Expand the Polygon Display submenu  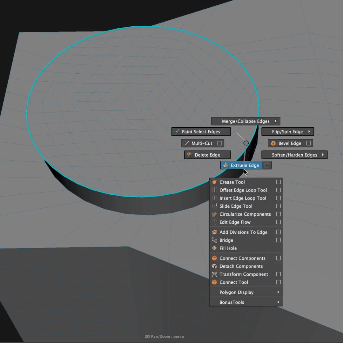(x=246, y=292)
